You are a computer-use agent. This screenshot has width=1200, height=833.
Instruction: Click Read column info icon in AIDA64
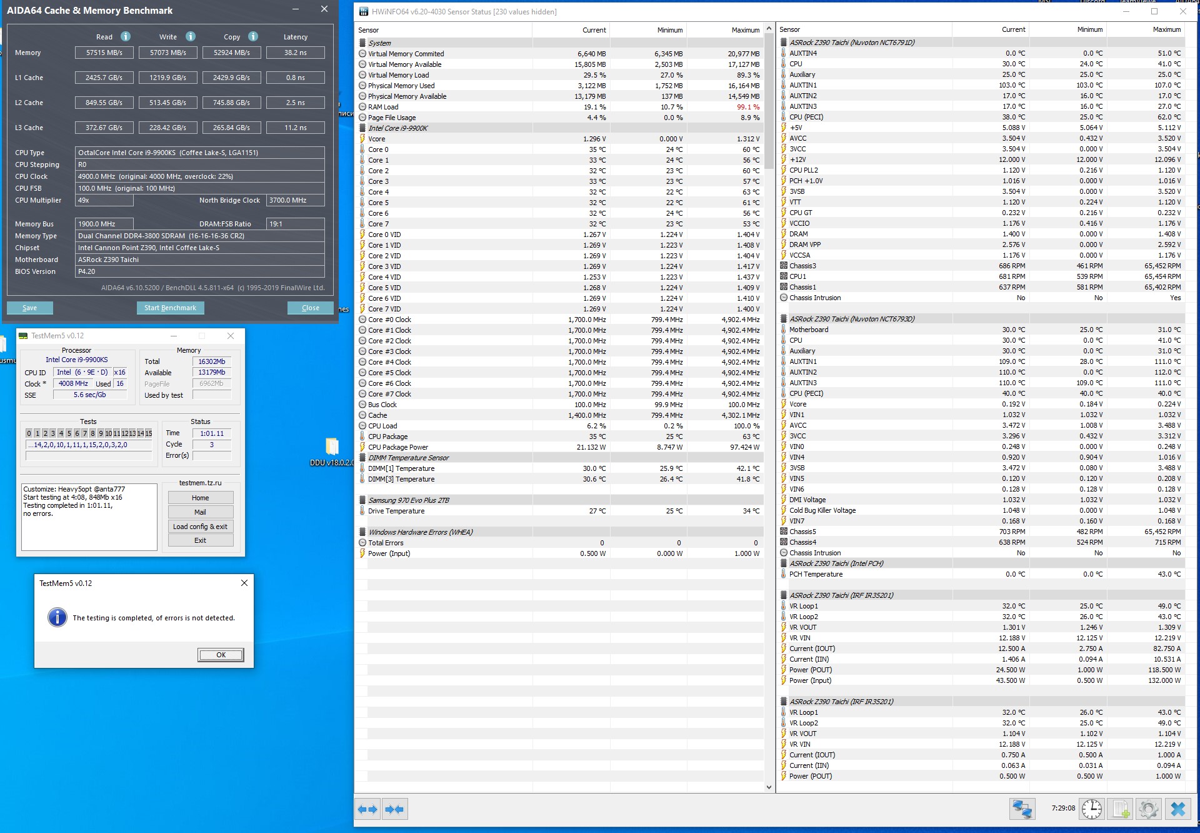pyautogui.click(x=126, y=36)
